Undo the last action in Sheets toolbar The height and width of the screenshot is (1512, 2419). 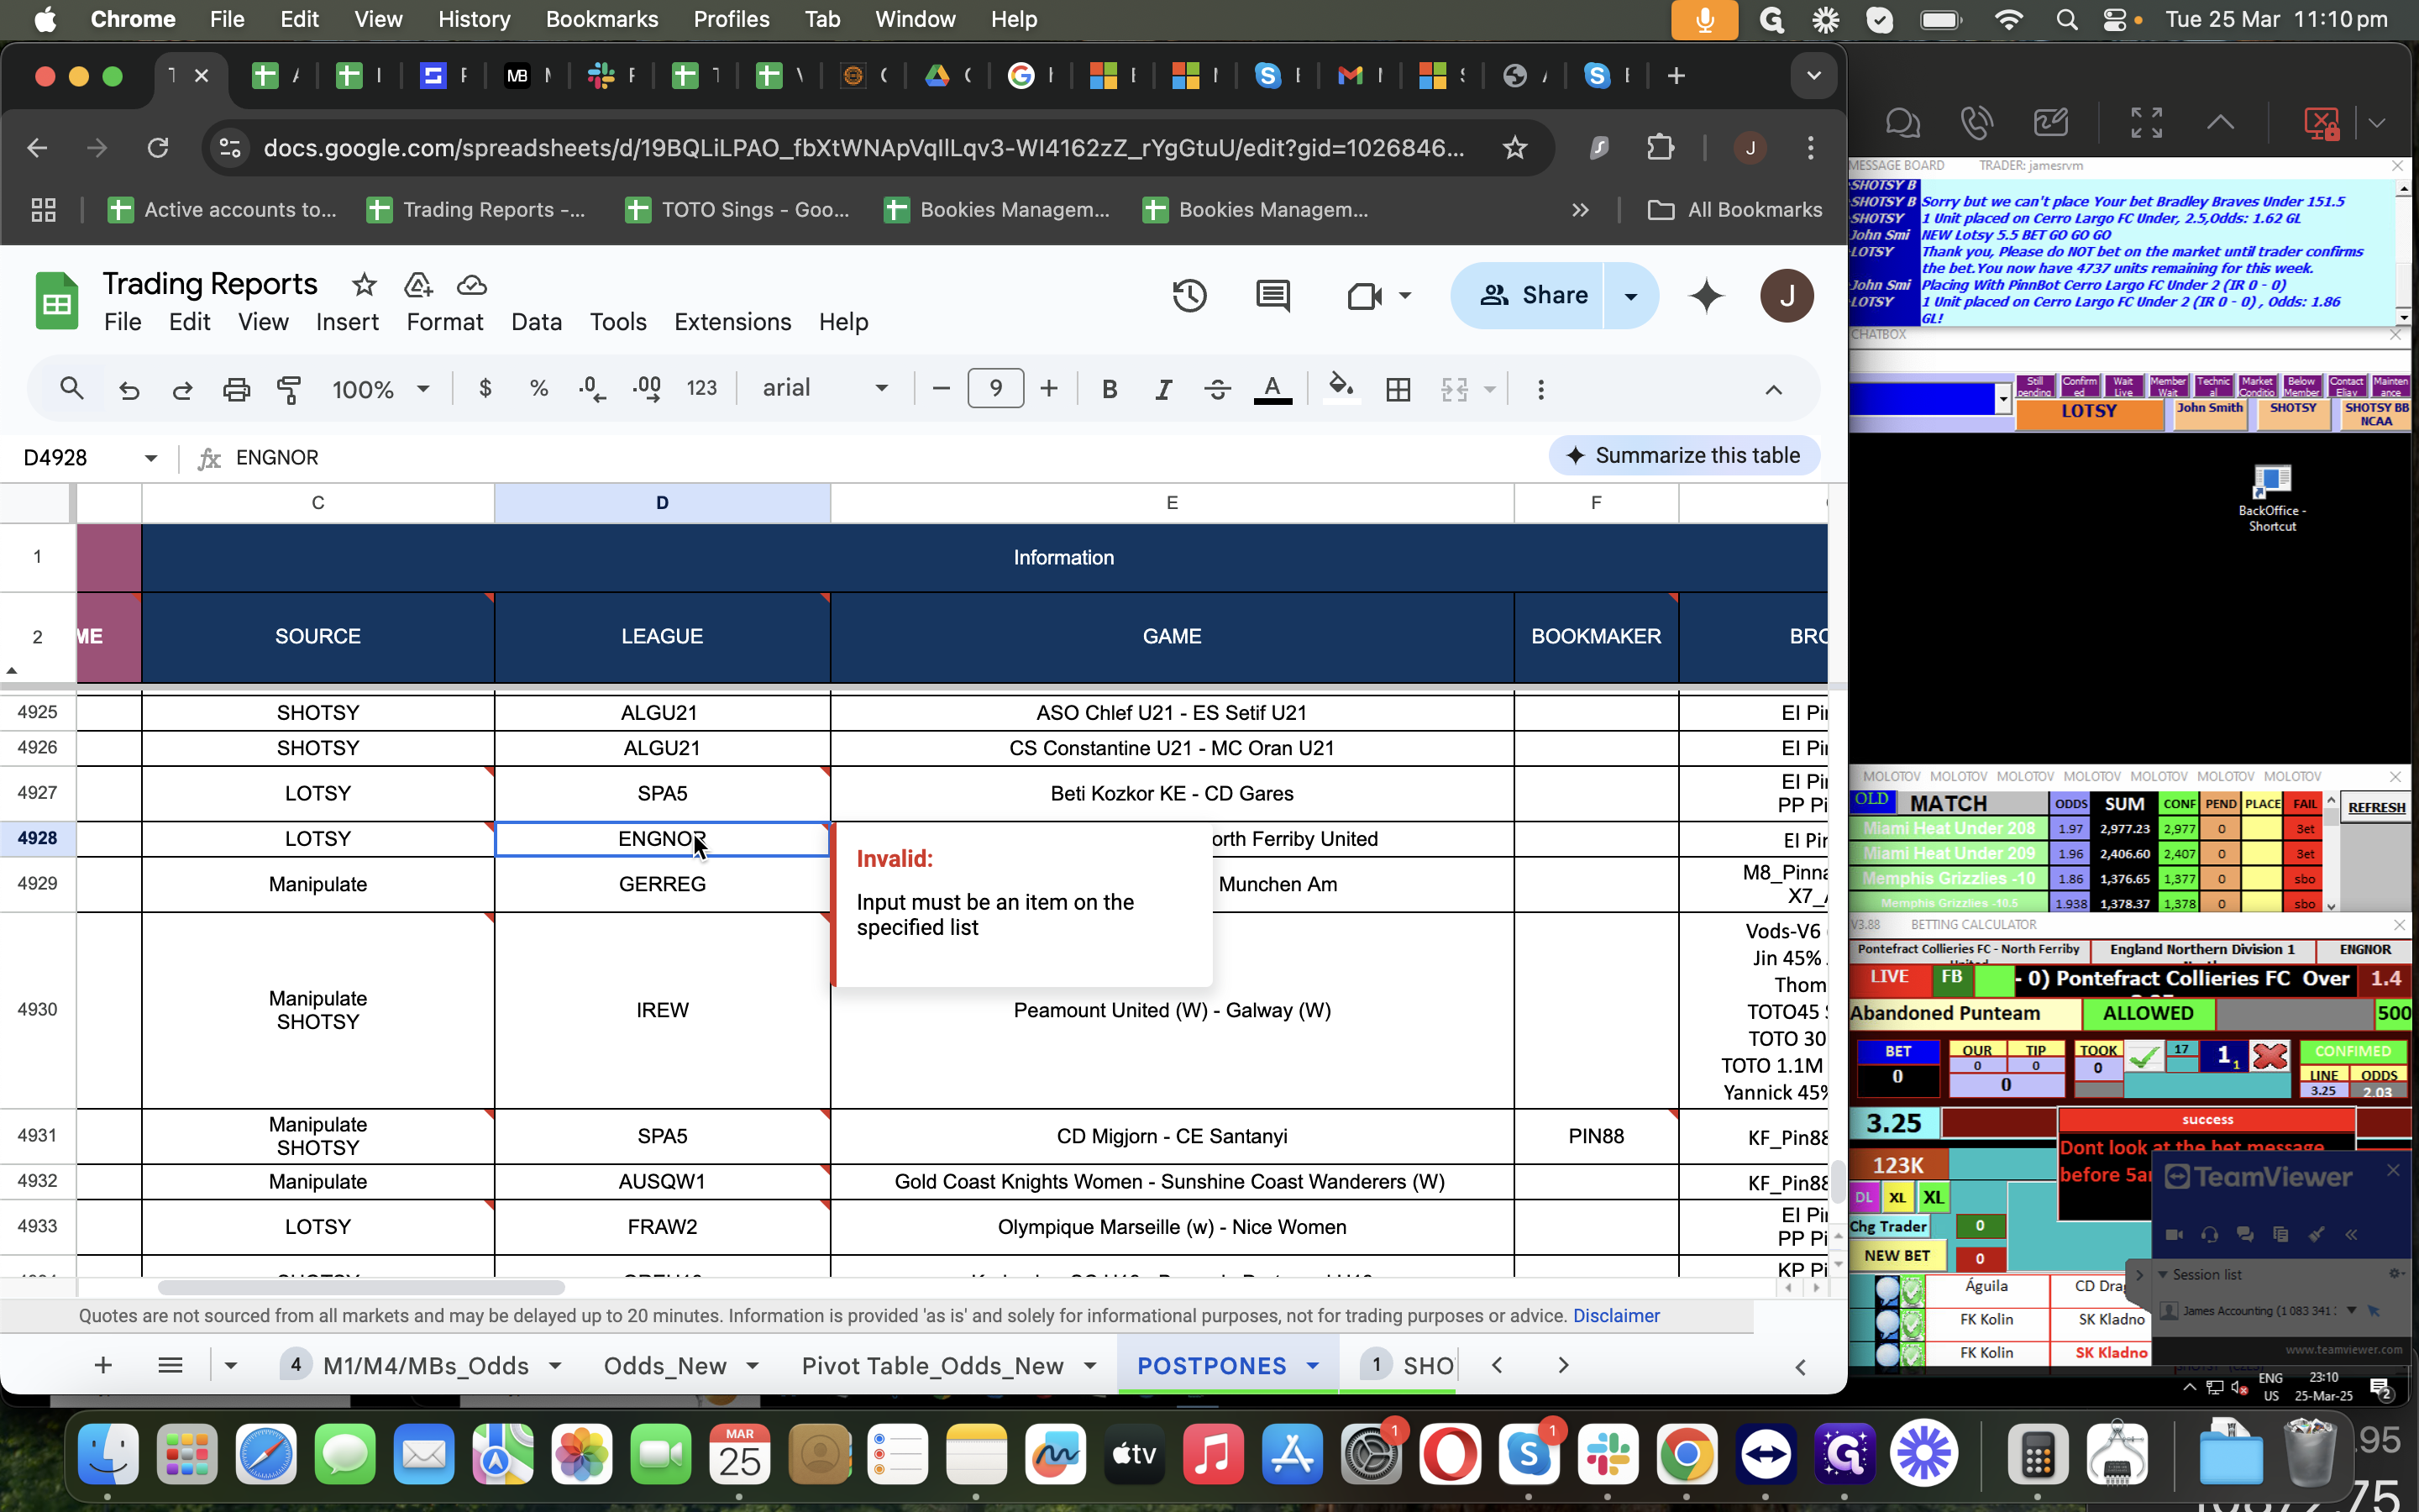[x=129, y=389]
